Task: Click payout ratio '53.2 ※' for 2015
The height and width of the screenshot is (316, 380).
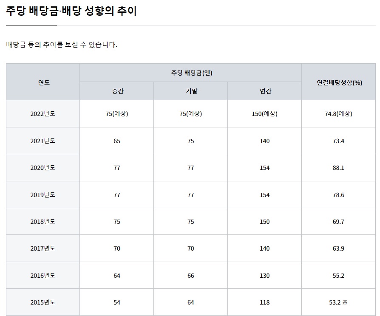Action: pos(338,302)
